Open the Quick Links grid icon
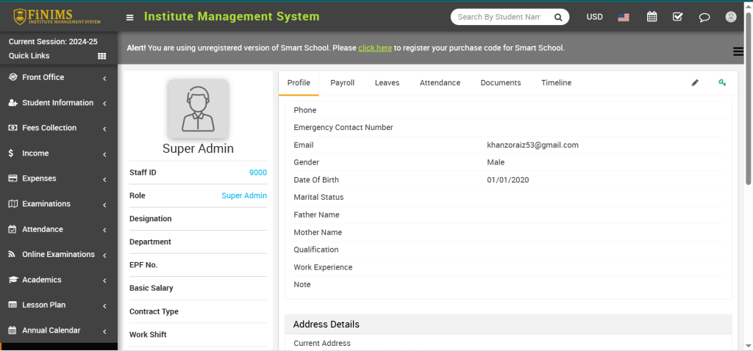The height and width of the screenshot is (351, 753). [102, 56]
